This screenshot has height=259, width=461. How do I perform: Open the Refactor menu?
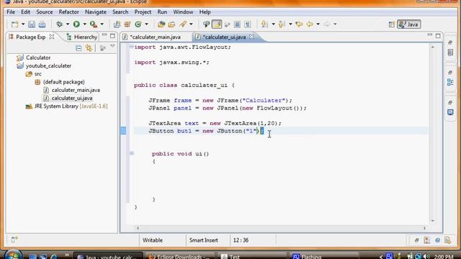point(68,12)
